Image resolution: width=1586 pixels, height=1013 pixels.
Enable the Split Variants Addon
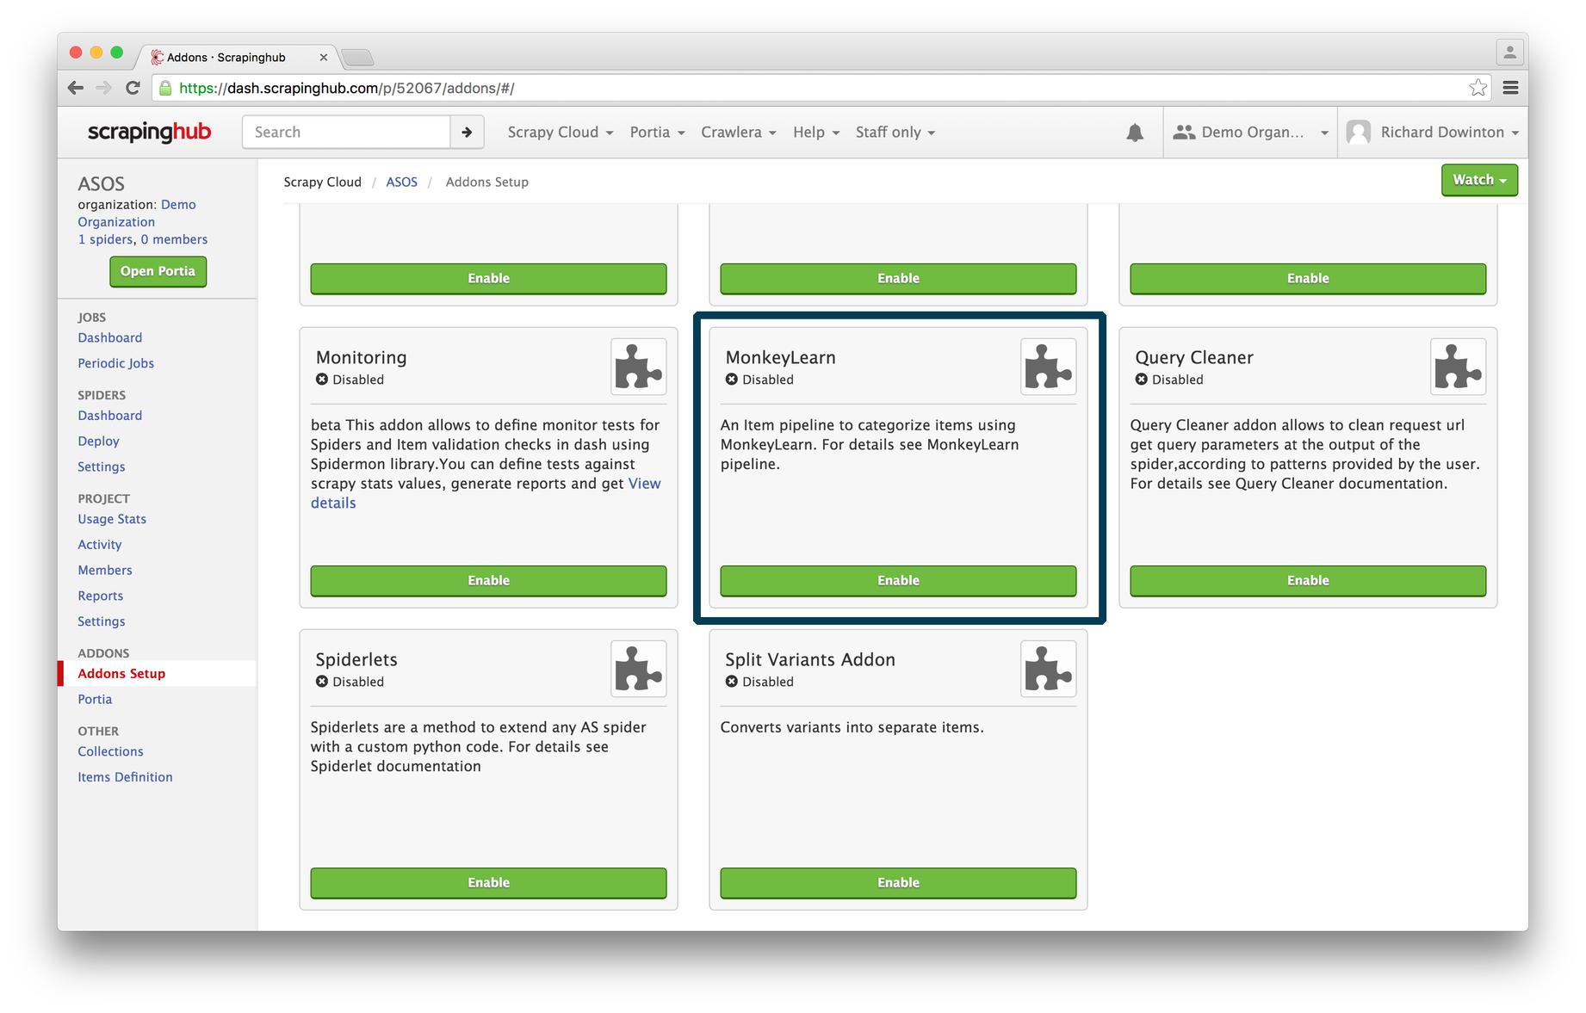(898, 883)
